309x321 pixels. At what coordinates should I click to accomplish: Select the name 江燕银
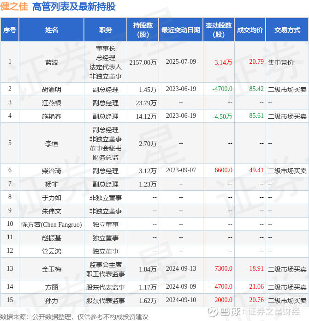click(52, 103)
